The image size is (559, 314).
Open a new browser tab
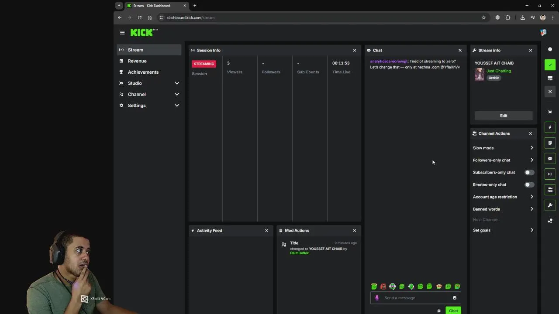click(x=195, y=6)
